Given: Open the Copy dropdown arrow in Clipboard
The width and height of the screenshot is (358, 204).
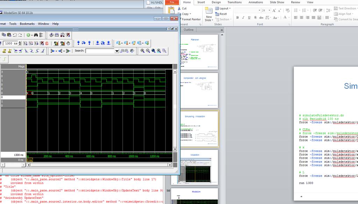Looking at the screenshot, I should [x=191, y=14].
